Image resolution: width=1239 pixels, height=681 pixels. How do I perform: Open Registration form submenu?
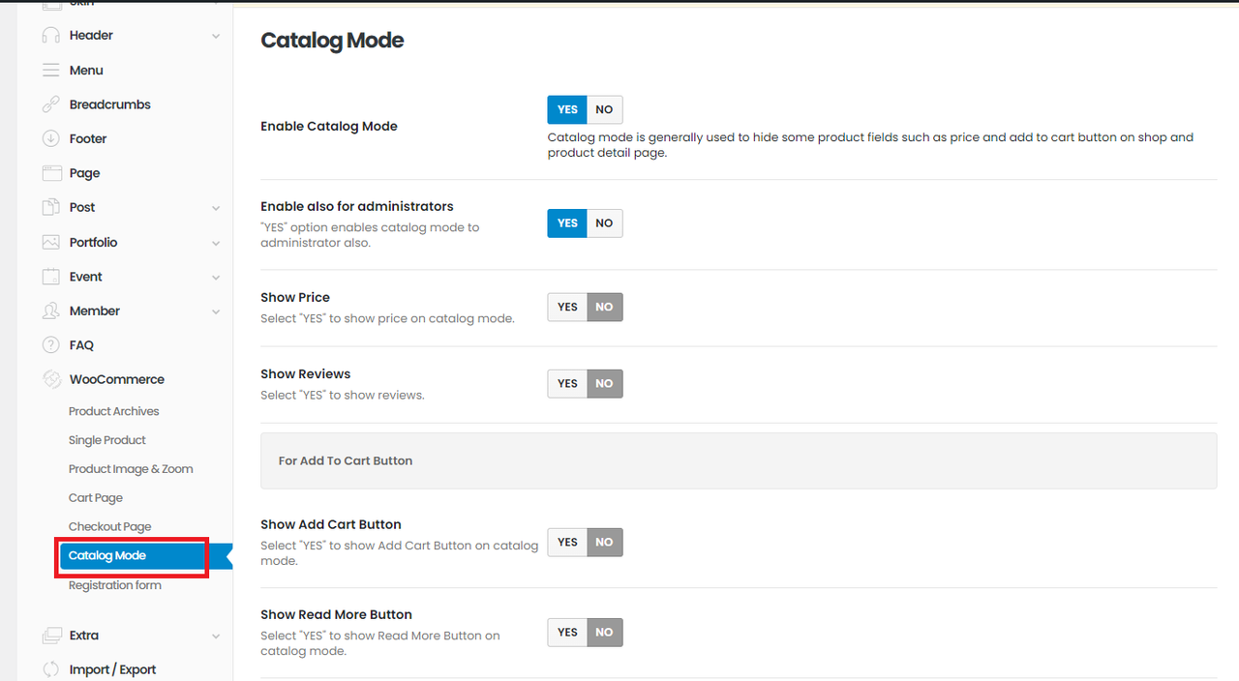point(115,585)
